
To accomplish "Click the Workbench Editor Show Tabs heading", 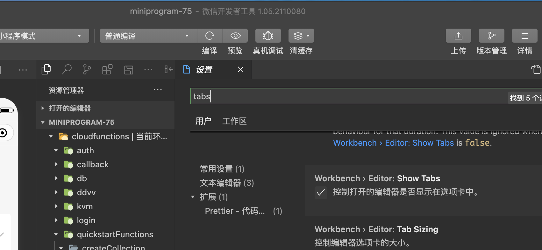I will coord(377,178).
